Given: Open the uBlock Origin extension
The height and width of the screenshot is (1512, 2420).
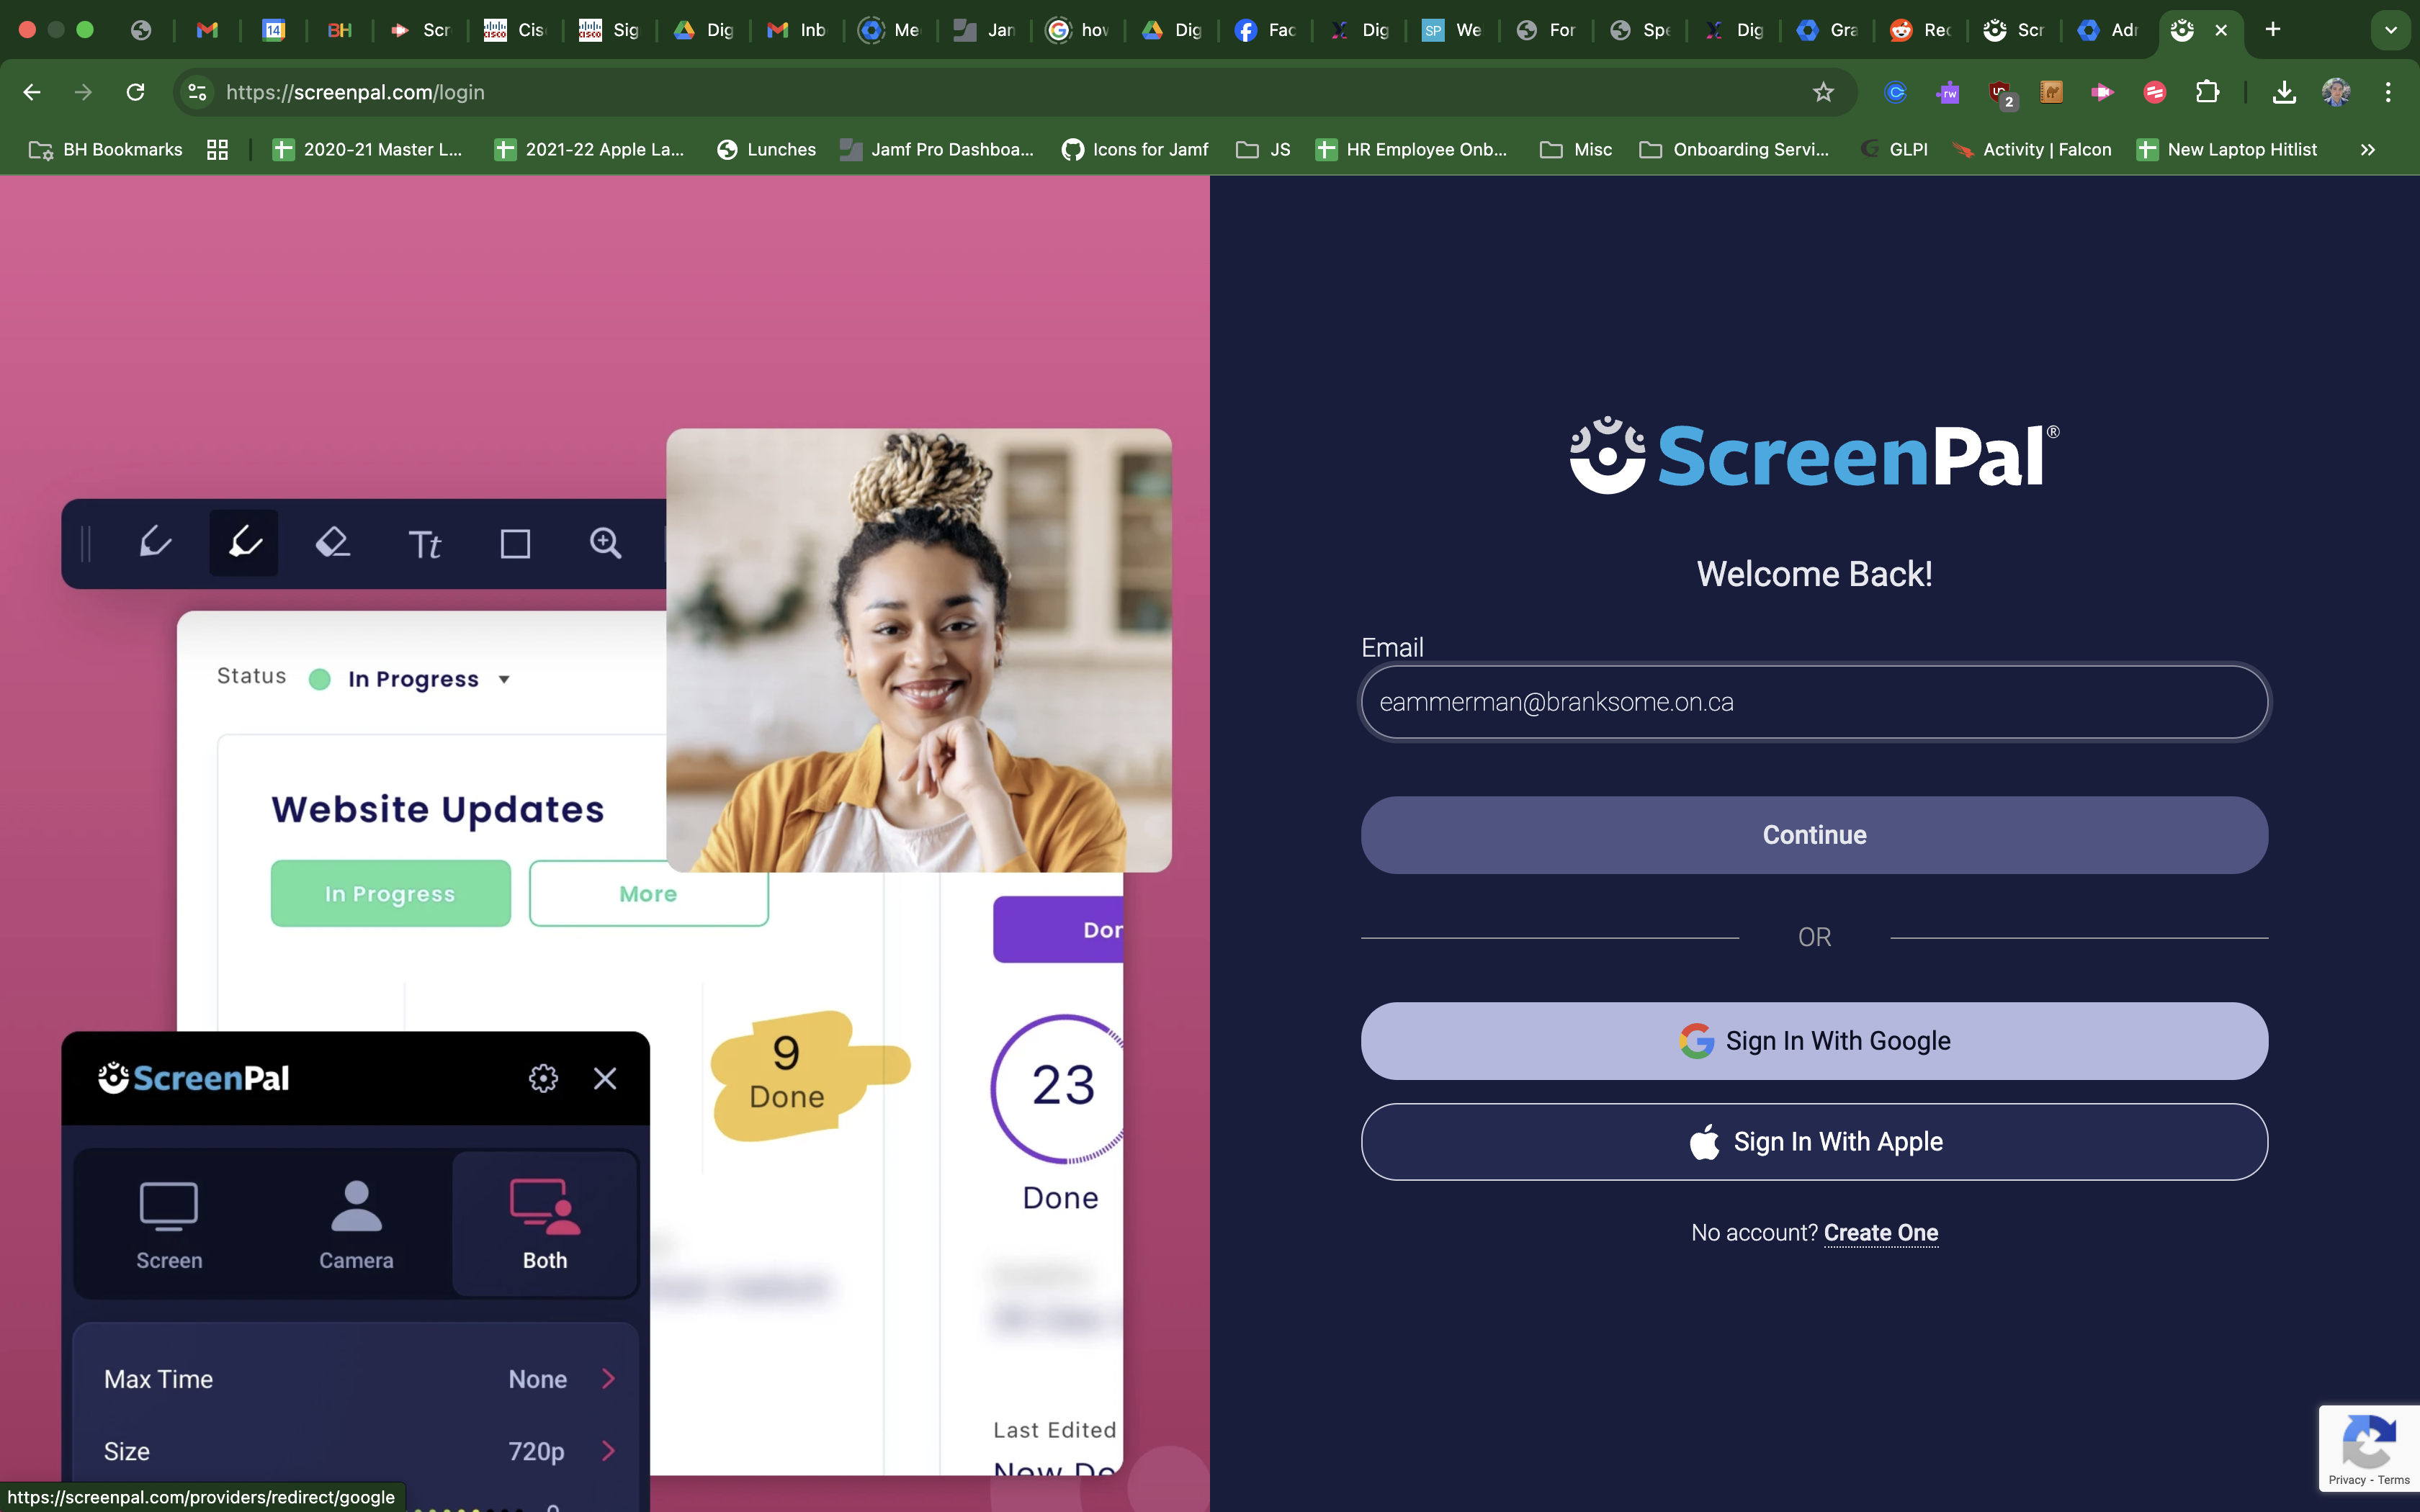Looking at the screenshot, I should point(2000,93).
